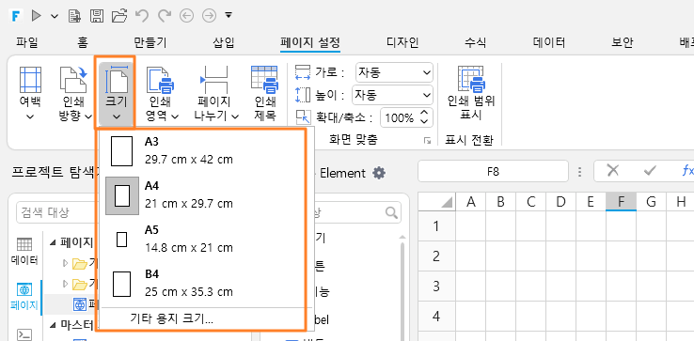Click the Element settings gear icon
694x341 pixels.
coord(378,173)
